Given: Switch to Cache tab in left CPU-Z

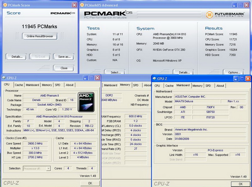Looking at the screenshot, I should (x=19, y=85).
